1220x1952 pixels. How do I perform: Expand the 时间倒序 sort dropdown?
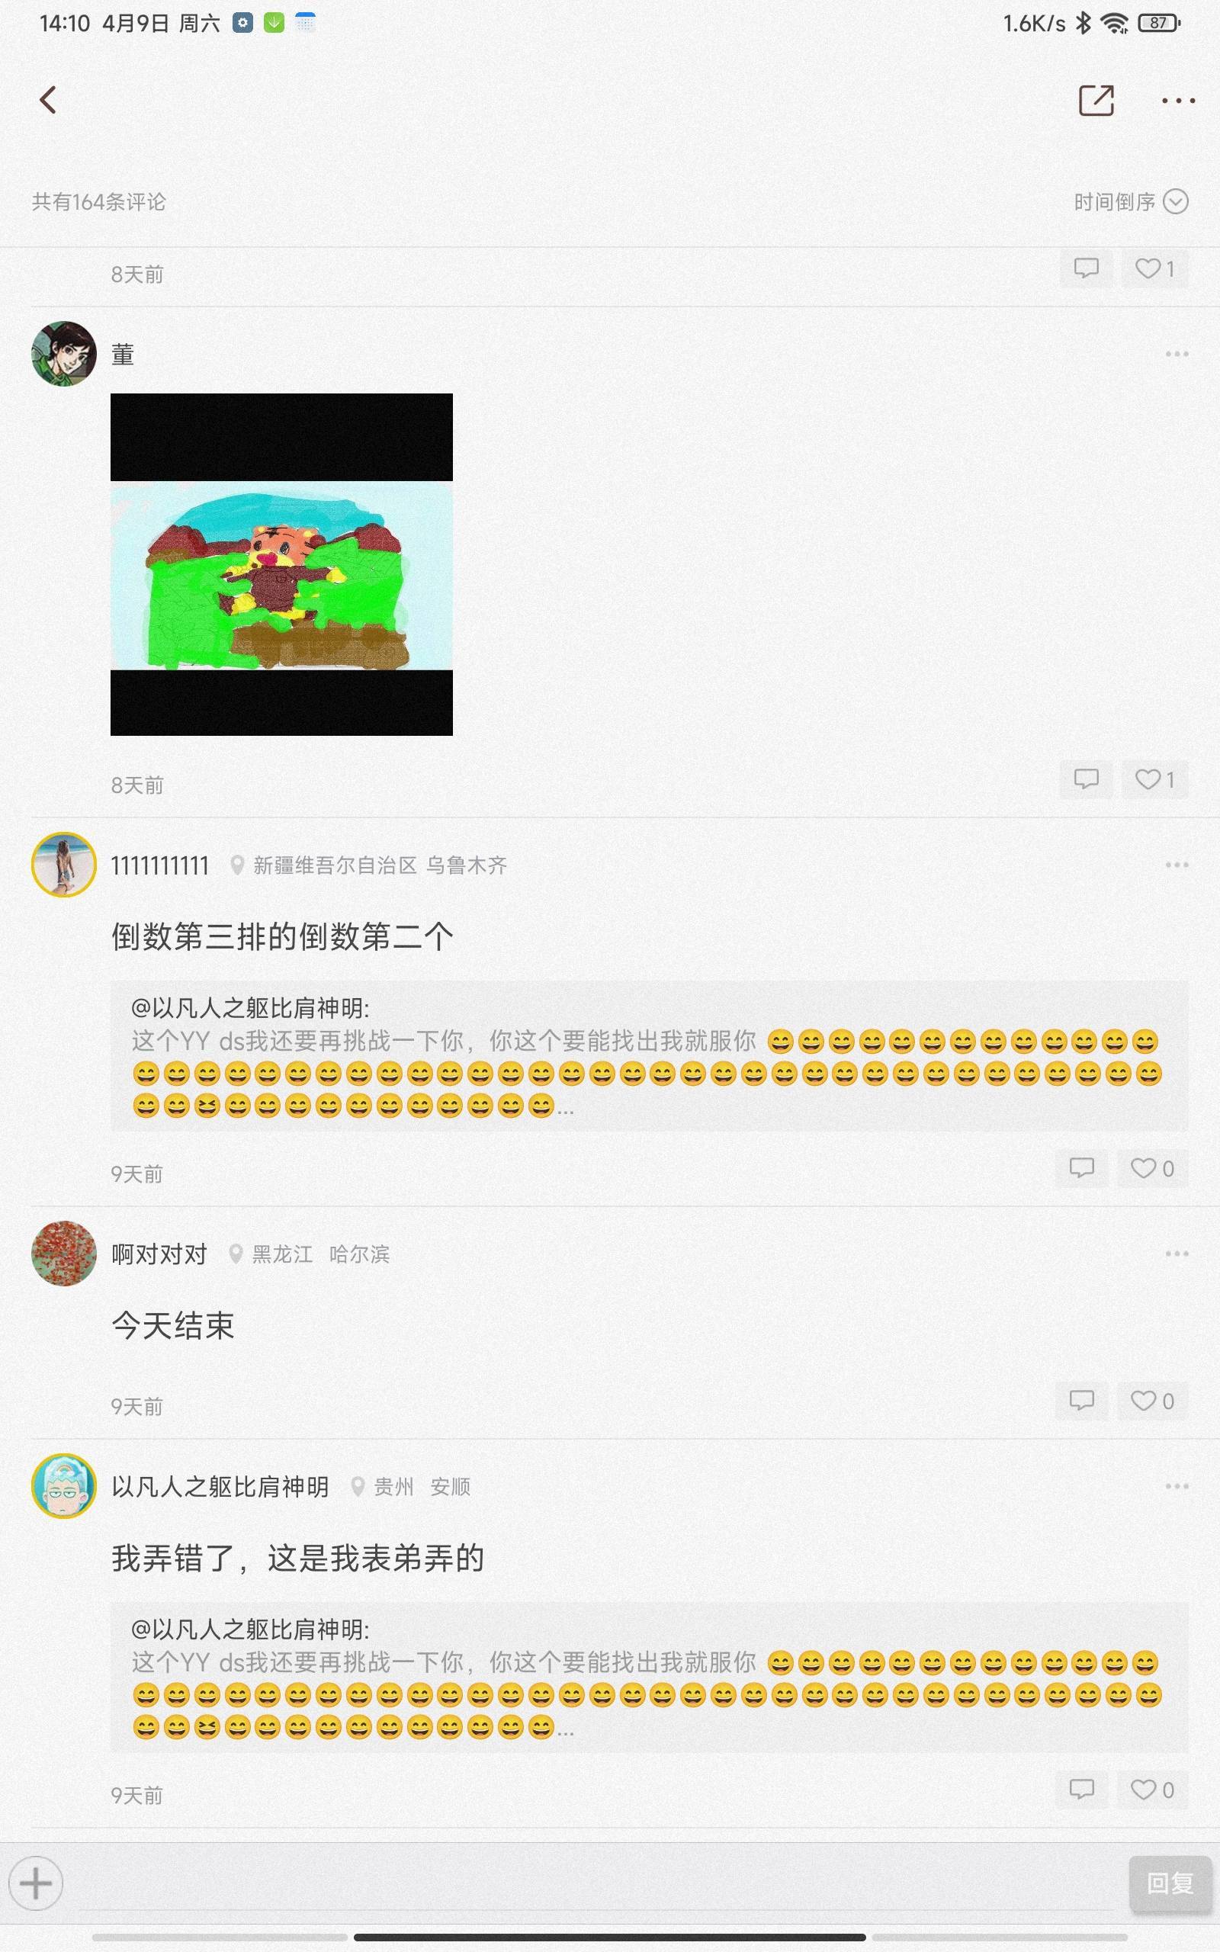pos(1131,201)
